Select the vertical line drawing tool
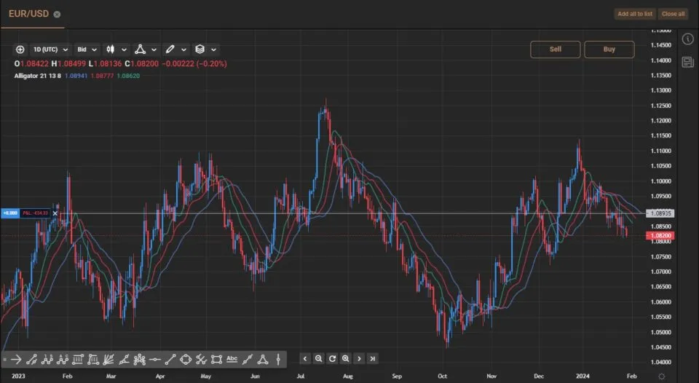Viewport: 699px width, 383px height. point(277,359)
